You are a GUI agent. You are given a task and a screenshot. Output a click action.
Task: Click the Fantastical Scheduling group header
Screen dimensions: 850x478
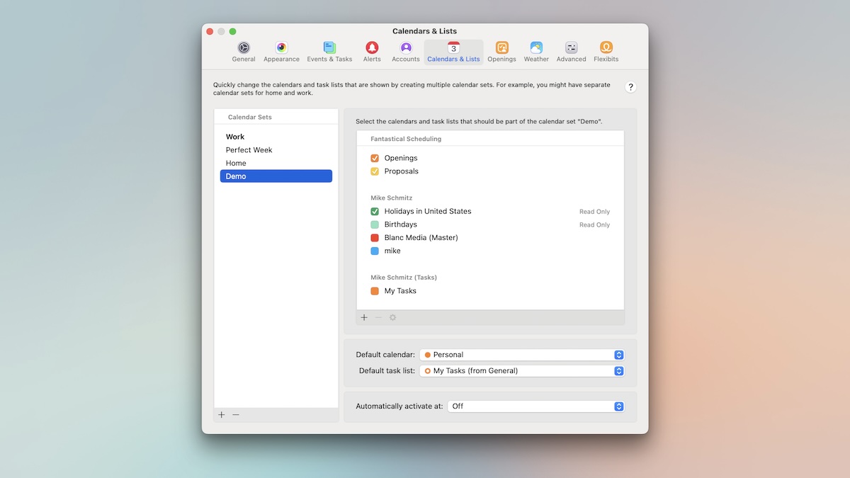pyautogui.click(x=406, y=139)
